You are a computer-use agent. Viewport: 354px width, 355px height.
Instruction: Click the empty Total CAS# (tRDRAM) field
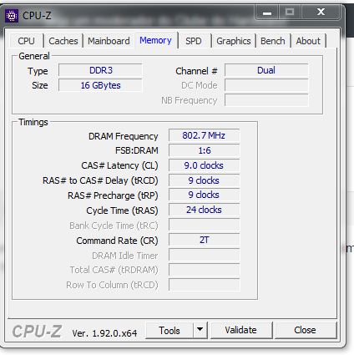point(204,270)
